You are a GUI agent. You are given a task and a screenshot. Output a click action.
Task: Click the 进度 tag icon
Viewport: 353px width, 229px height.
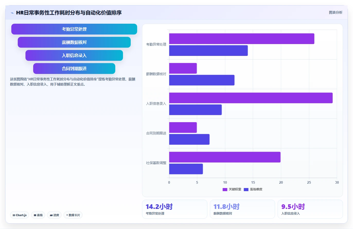click(51, 215)
